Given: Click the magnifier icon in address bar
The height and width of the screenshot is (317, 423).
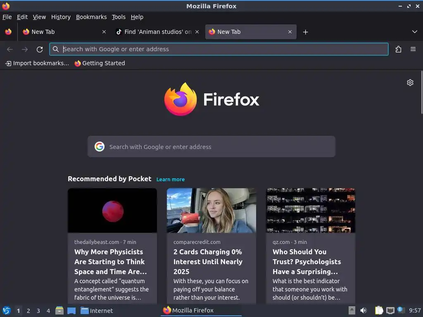Looking at the screenshot, I should [x=56, y=49].
